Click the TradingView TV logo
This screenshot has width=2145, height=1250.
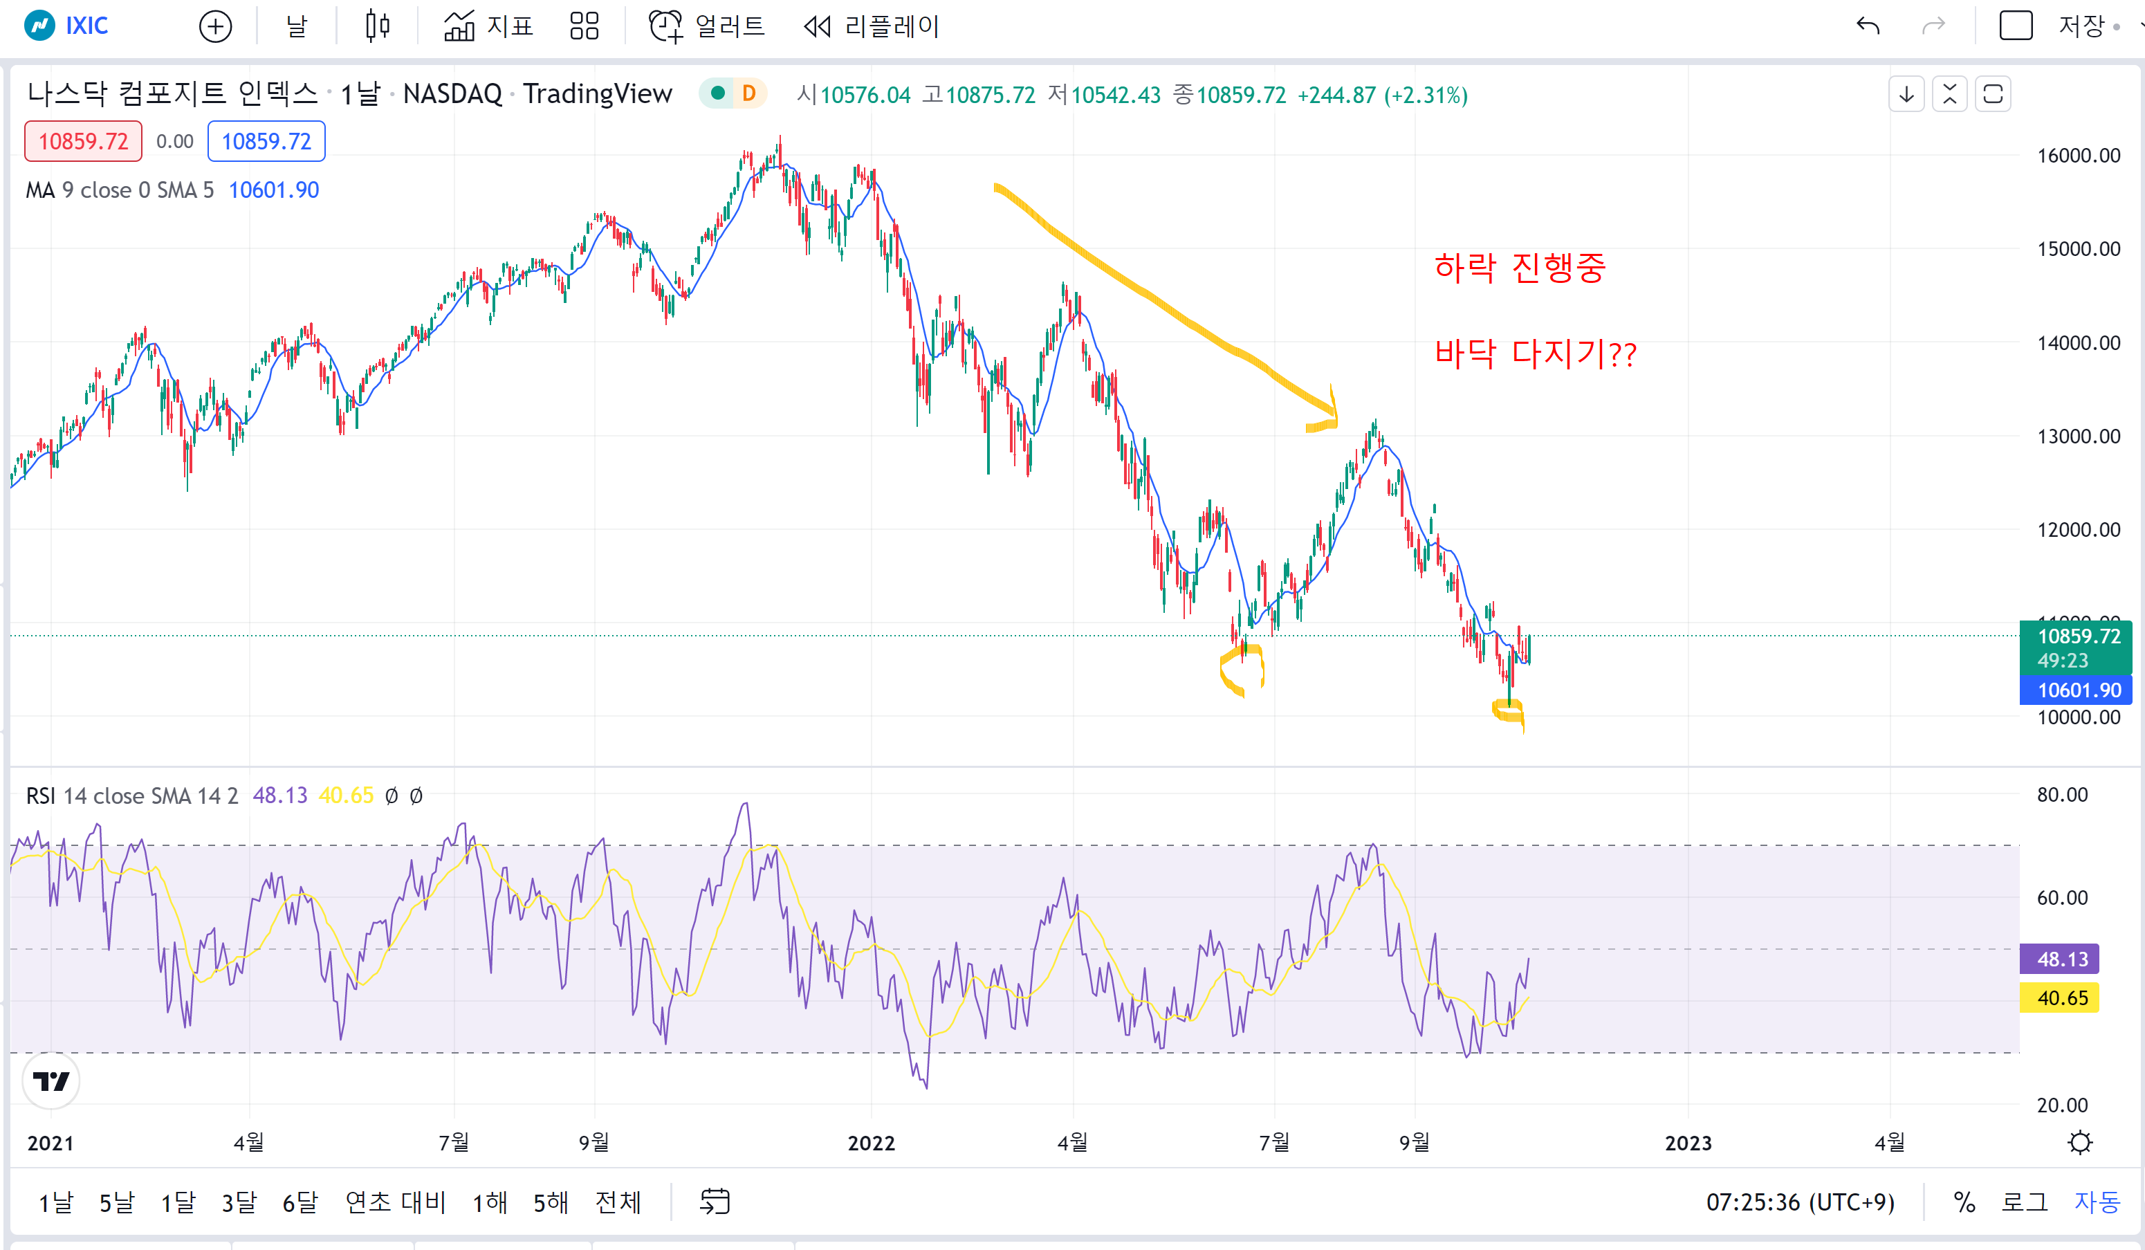(51, 1081)
